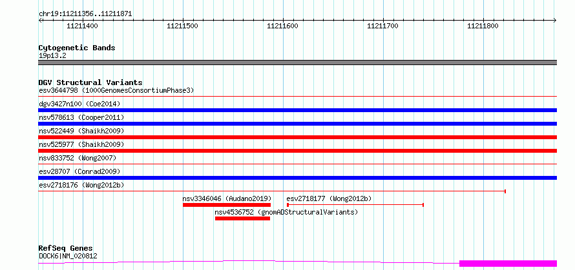Open variant nsv578613 (Cooper2011) label

click(x=81, y=117)
